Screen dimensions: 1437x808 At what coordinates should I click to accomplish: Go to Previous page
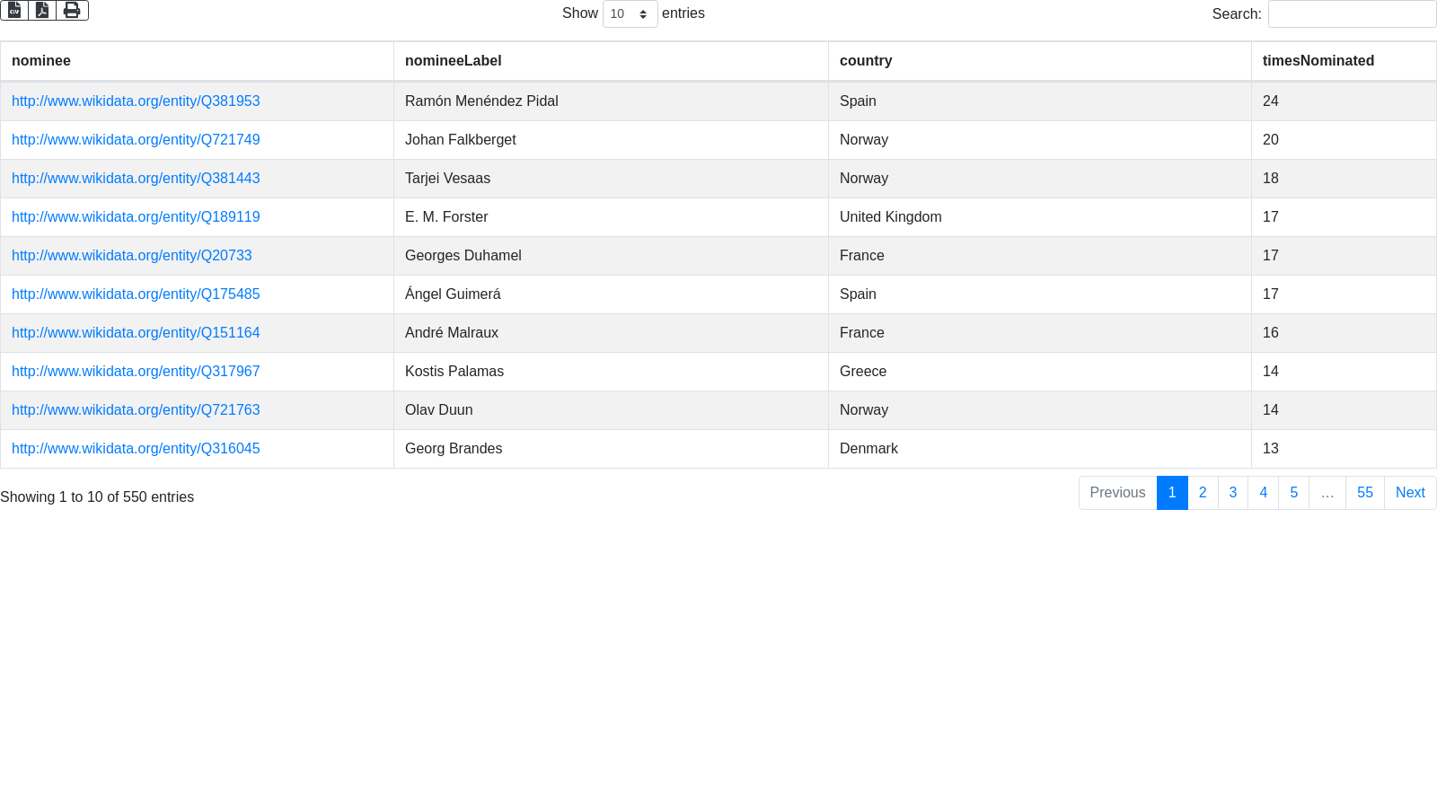(1117, 493)
